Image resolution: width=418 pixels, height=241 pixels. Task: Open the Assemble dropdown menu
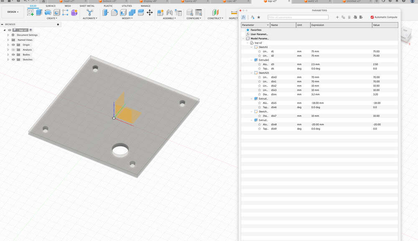[x=169, y=18]
